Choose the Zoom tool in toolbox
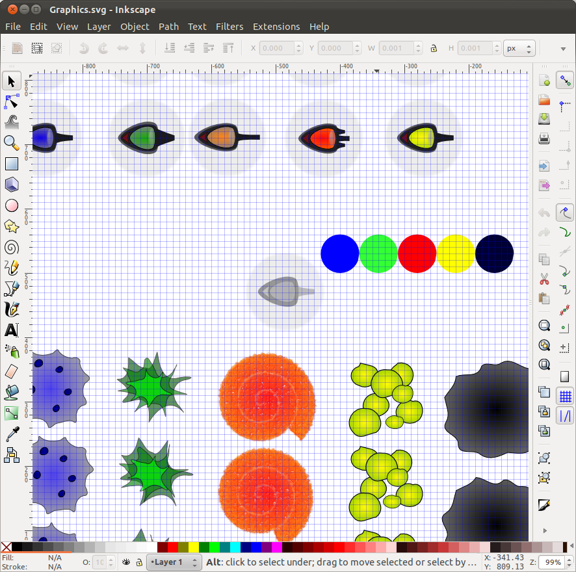 pos(12,142)
